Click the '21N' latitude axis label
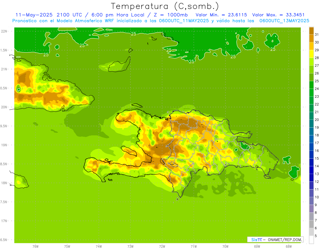 coord(4,69)
